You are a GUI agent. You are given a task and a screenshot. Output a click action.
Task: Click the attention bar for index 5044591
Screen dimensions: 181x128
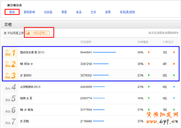pyautogui.click(x=104, y=52)
